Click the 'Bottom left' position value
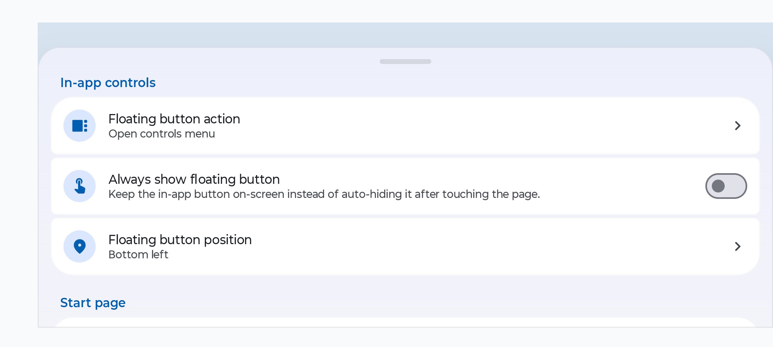This screenshot has width=773, height=347. [138, 254]
